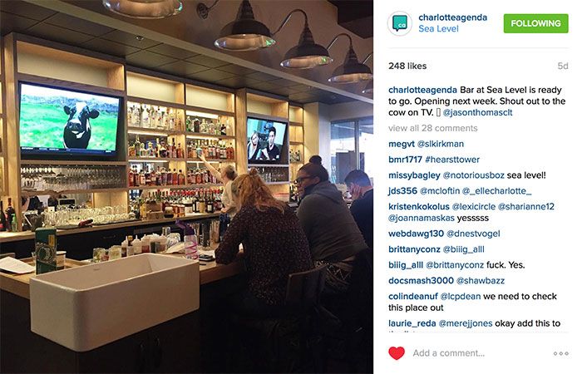This screenshot has height=374, width=582.
Task: Click the 248 likes count
Action: click(407, 66)
